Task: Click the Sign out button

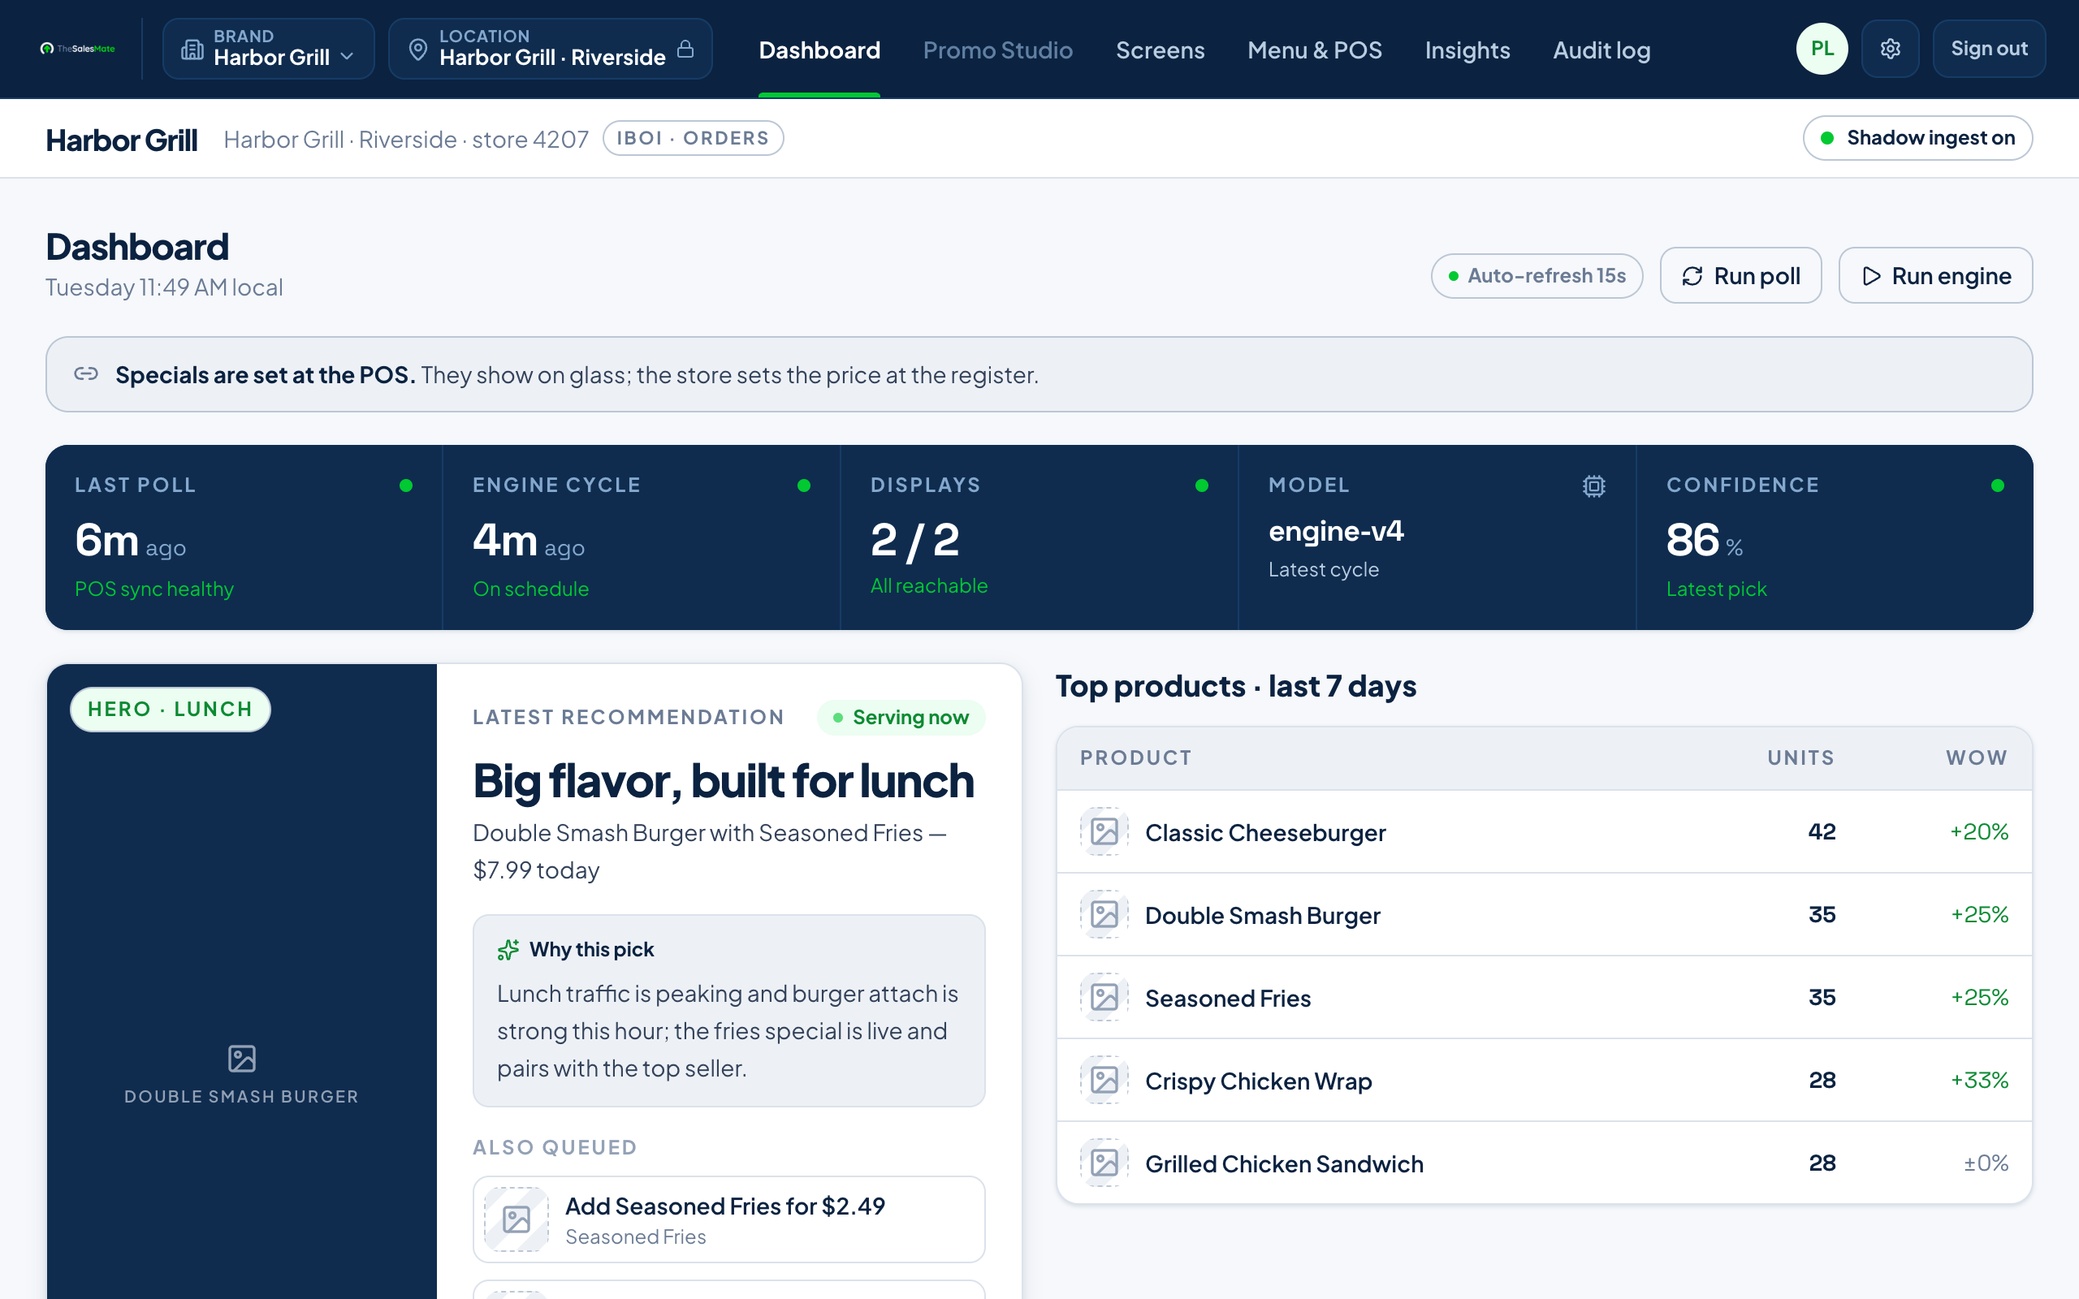Action: [1989, 49]
